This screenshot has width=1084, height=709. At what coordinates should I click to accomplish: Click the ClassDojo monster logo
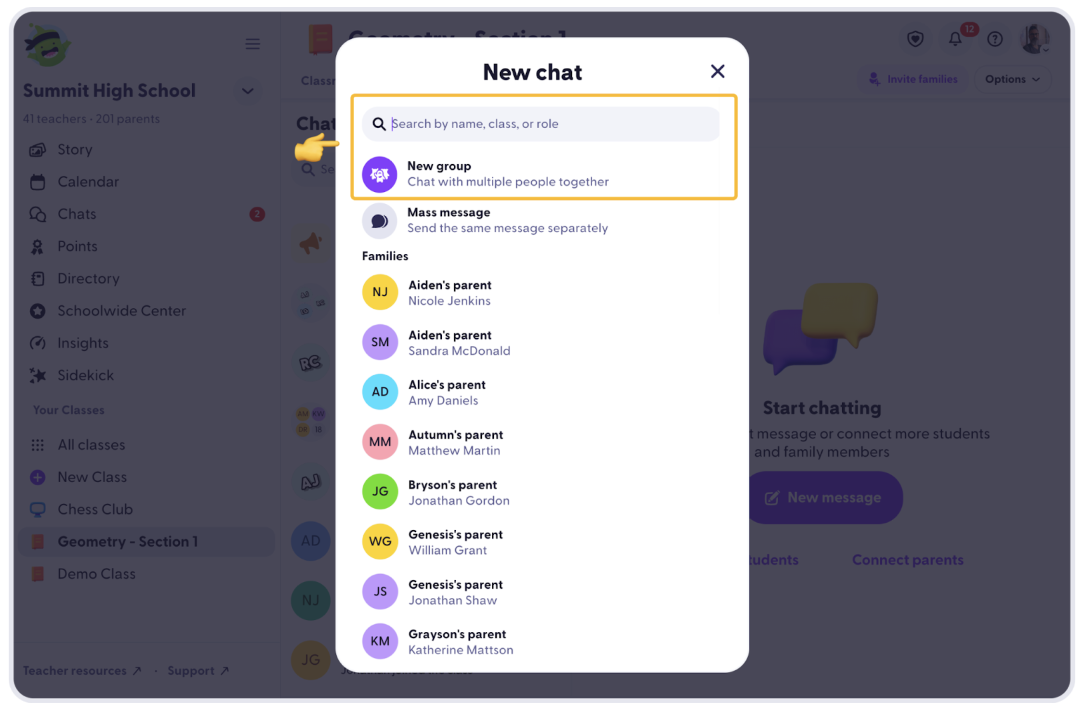click(x=47, y=45)
